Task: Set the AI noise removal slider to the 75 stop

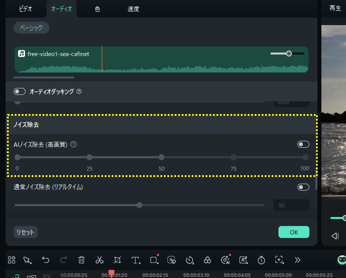Action: click(233, 157)
